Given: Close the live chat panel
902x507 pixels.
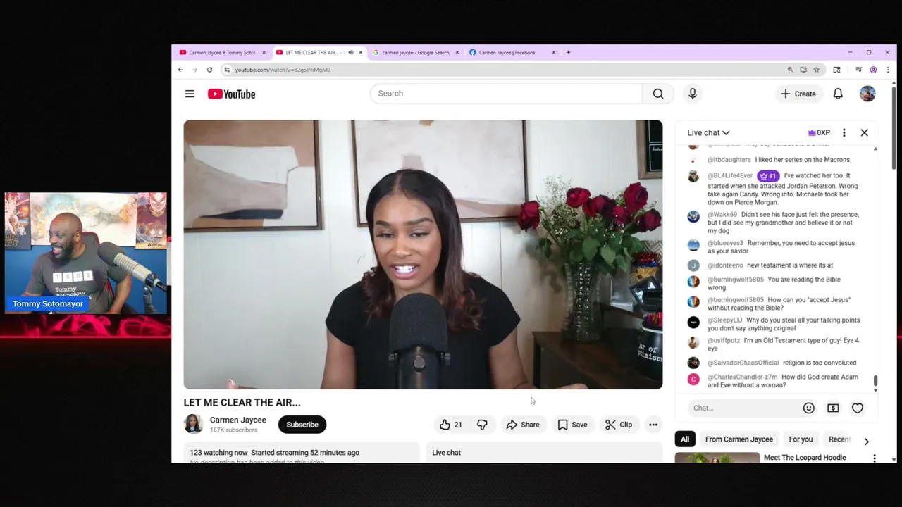Looking at the screenshot, I should tap(865, 132).
